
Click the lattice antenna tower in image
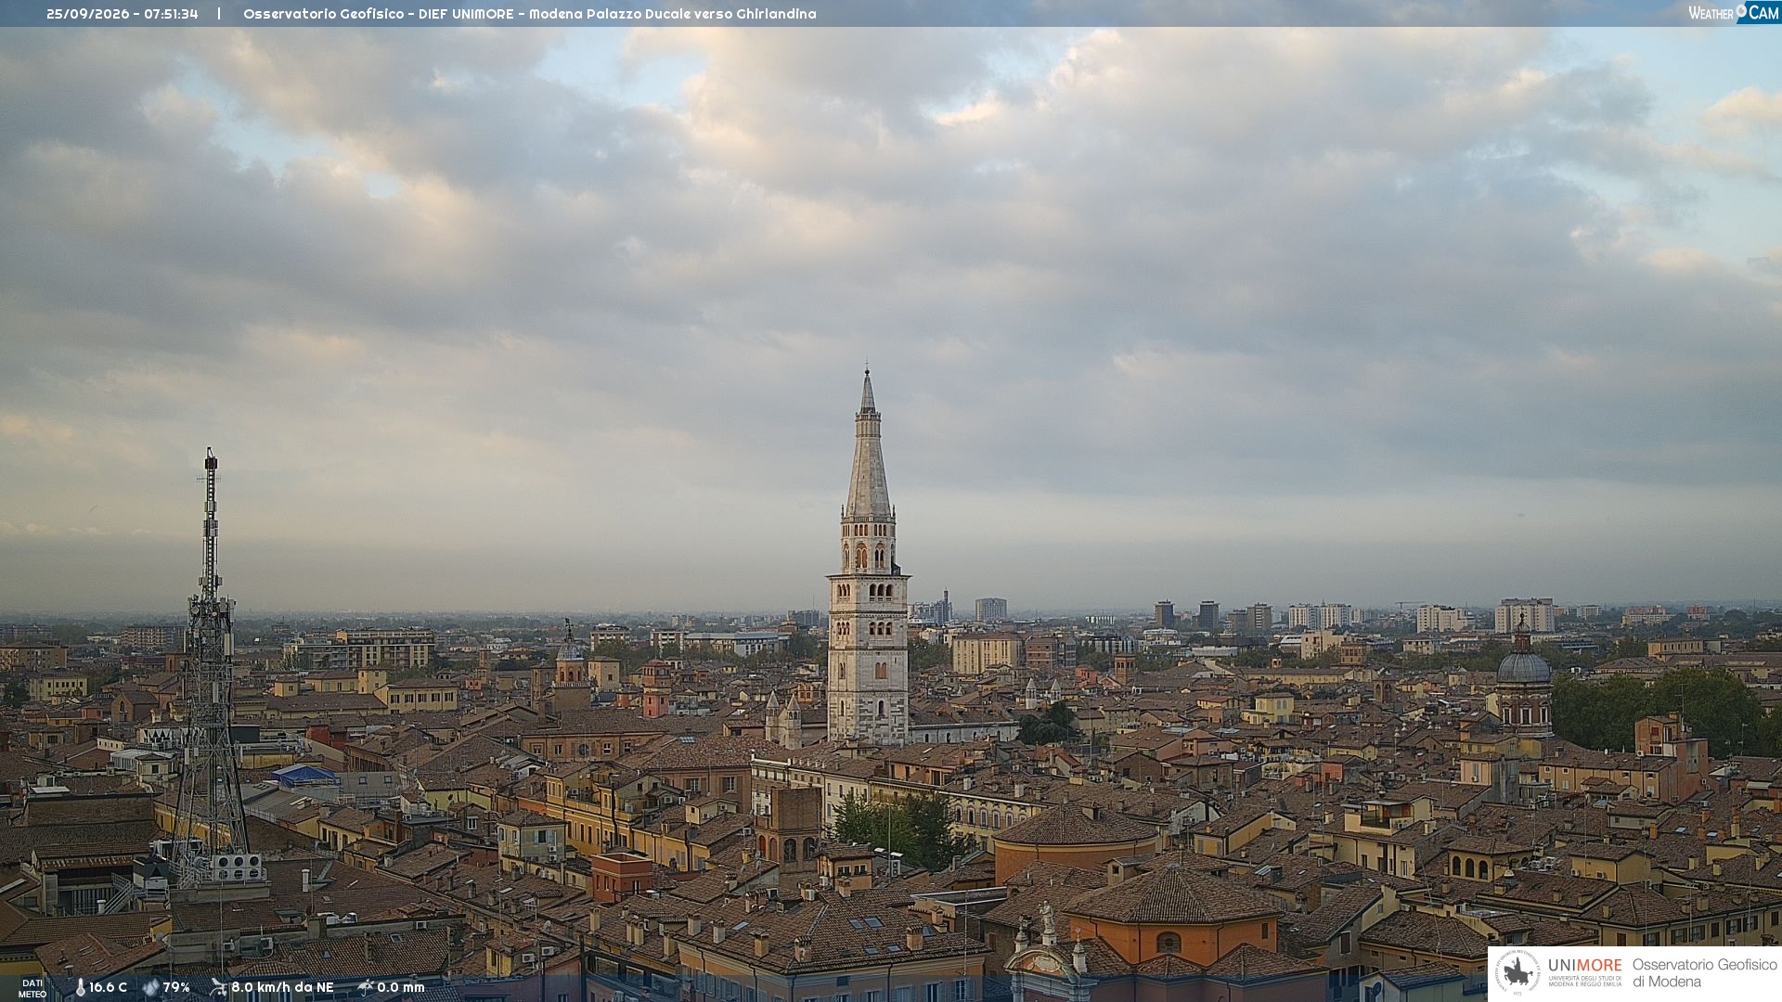[210, 668]
